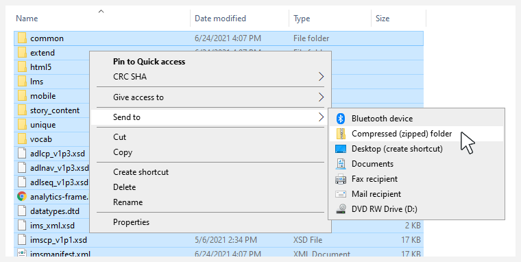Choose Copy from the context menu

click(210, 152)
